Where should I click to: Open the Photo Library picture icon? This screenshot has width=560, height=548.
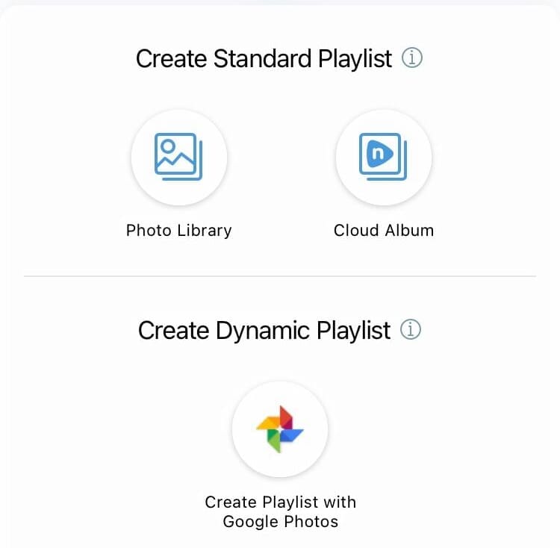[x=178, y=157]
